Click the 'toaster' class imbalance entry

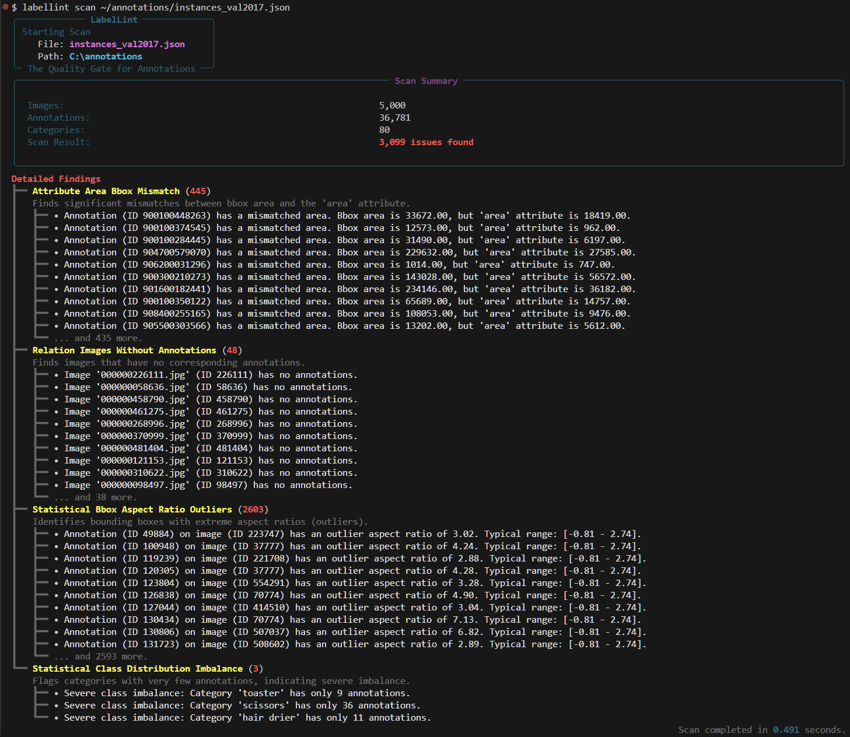[236, 693]
